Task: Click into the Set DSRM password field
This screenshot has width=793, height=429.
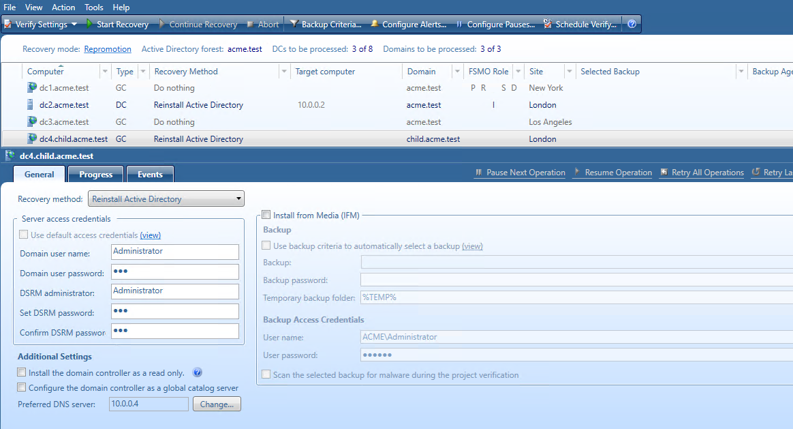Action: click(x=175, y=311)
